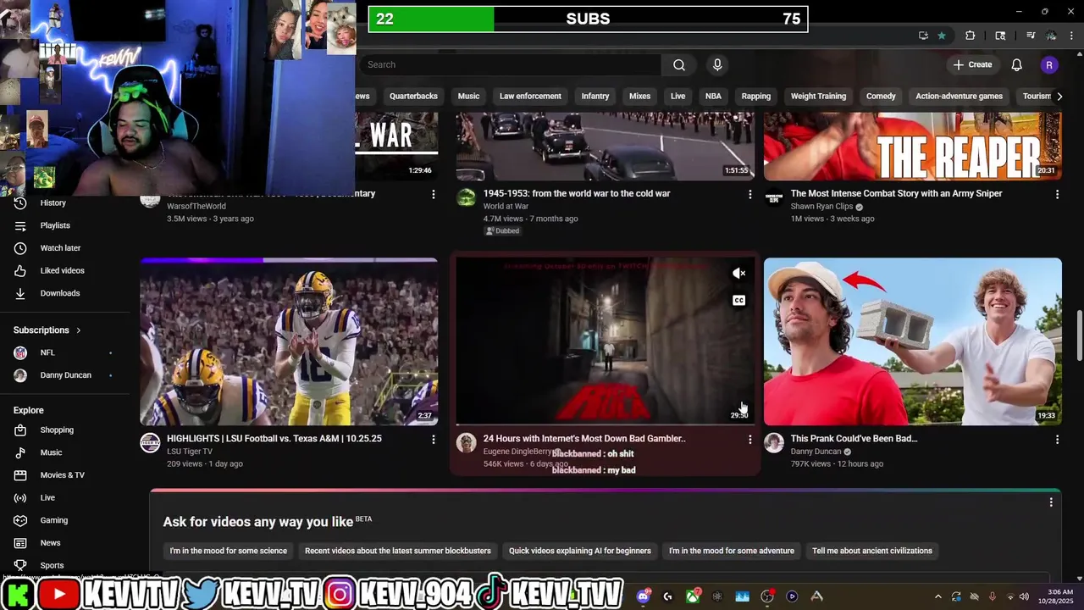Screen dimensions: 1084x610
Task: Focus the YouTube Search input field
Action: click(x=511, y=64)
